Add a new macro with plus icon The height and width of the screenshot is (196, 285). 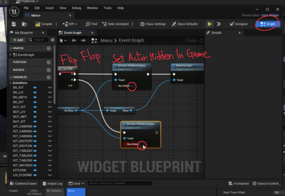pyautogui.click(x=48, y=70)
